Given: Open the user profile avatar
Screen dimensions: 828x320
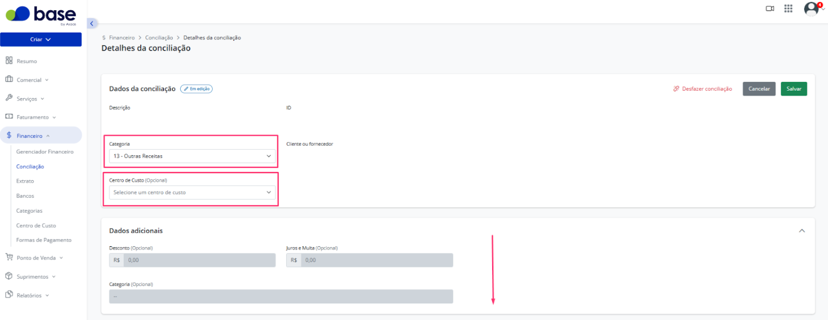Looking at the screenshot, I should [811, 9].
